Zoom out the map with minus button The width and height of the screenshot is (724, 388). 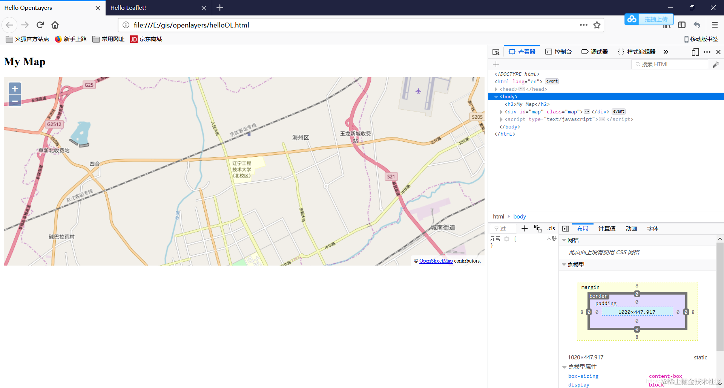point(15,101)
